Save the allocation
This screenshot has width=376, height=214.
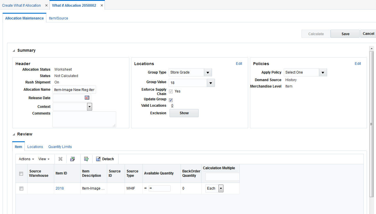(x=345, y=33)
